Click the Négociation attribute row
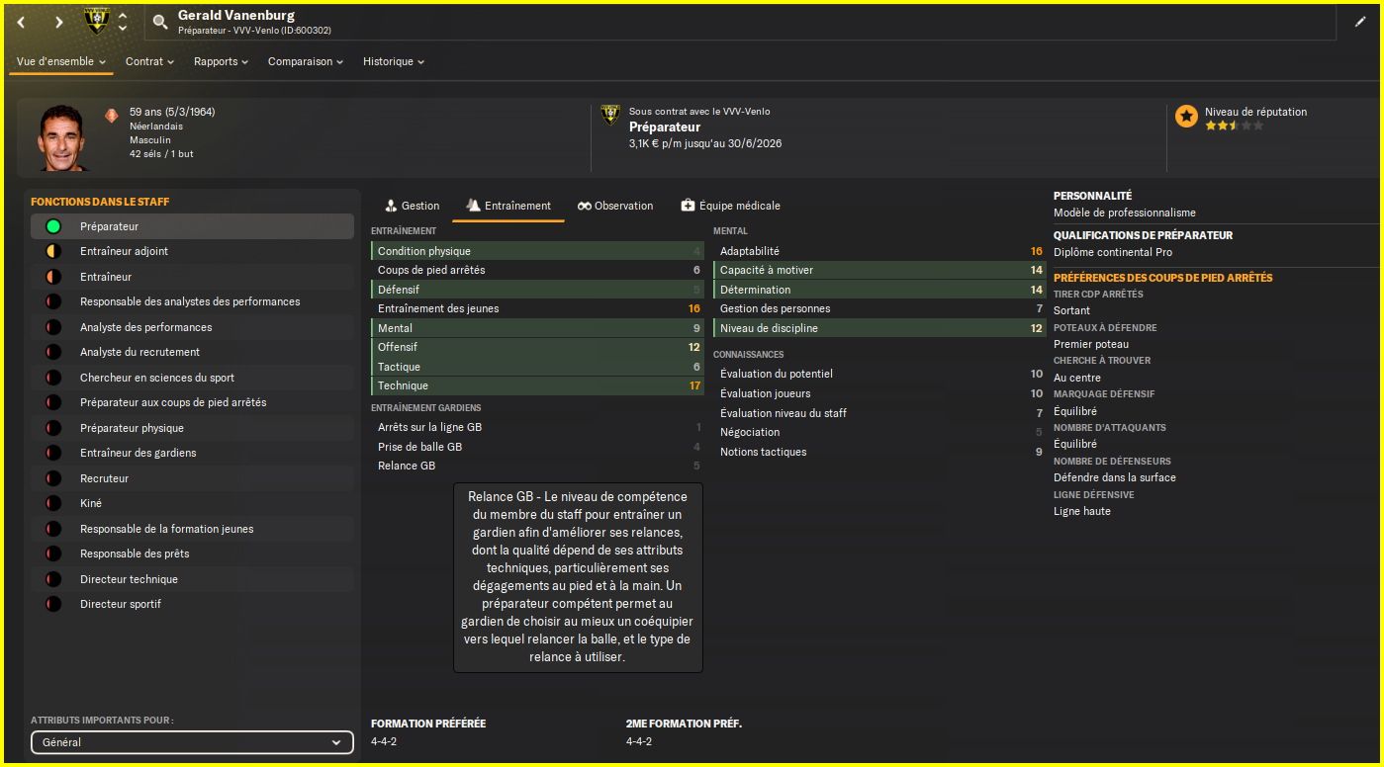Image resolution: width=1384 pixels, height=767 pixels. [x=879, y=432]
